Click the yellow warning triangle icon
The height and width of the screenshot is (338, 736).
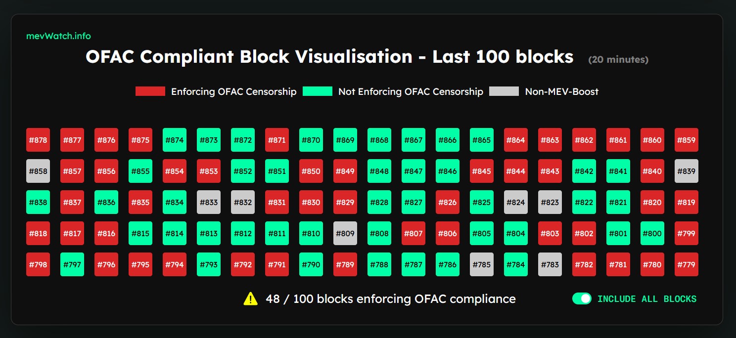point(251,299)
